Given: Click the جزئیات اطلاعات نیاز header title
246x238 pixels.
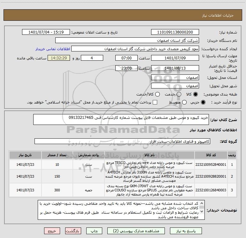Looking at the screenshot, I should tap(218, 15).
